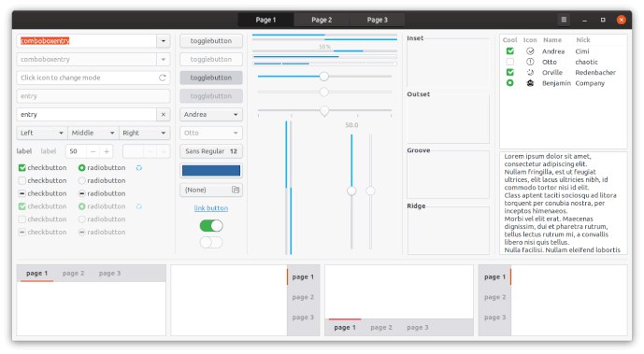Turn off the green switch
This screenshot has height=354, width=644.
(211, 226)
